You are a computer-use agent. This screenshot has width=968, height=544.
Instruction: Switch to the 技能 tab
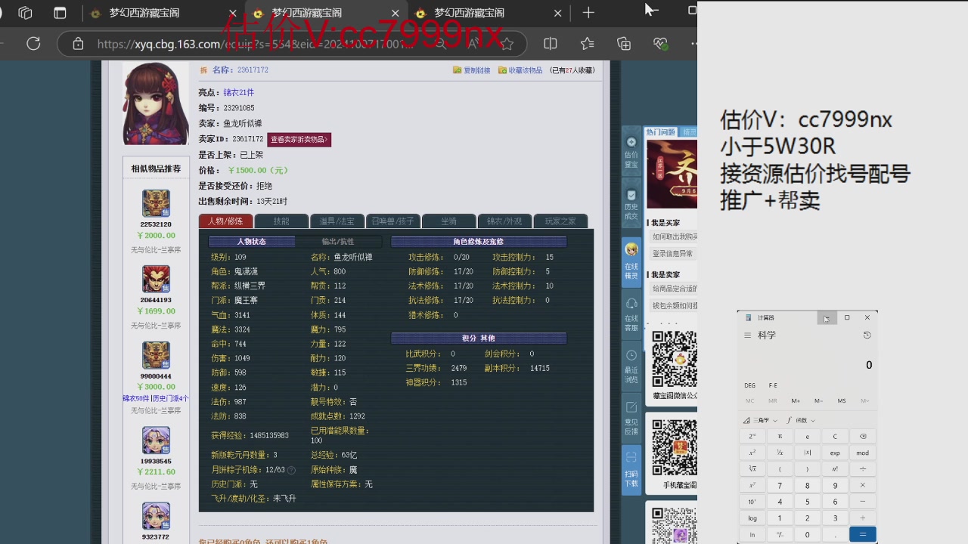pyautogui.click(x=281, y=221)
